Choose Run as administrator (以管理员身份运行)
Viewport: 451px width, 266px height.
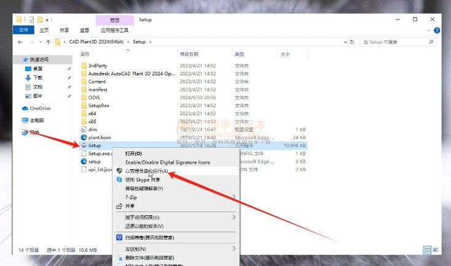point(147,171)
